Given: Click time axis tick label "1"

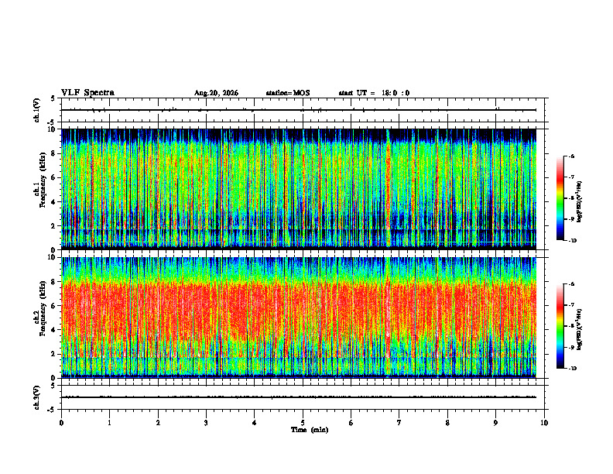Looking at the screenshot, I should (109, 423).
